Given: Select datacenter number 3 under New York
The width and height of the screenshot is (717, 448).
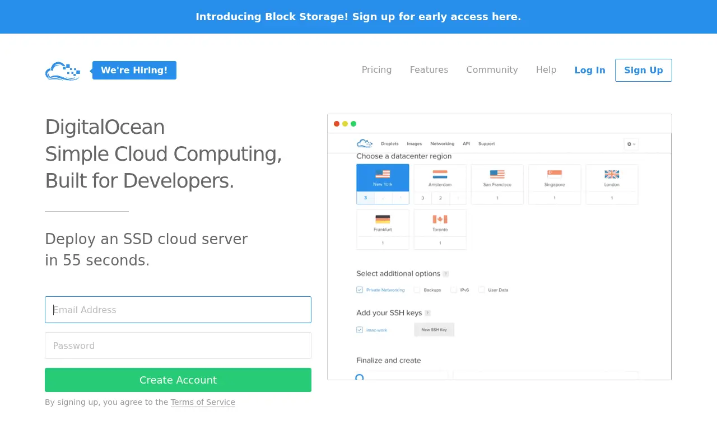Looking at the screenshot, I should coord(366,198).
